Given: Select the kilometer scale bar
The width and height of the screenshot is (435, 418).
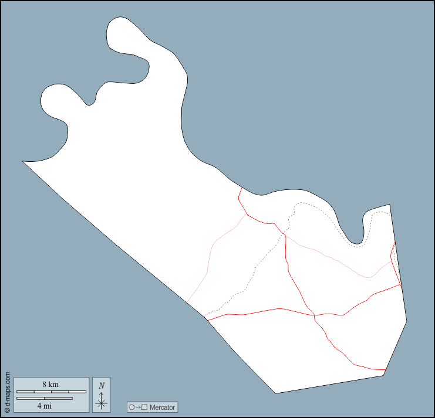Looking at the screenshot, I should pos(51,391).
